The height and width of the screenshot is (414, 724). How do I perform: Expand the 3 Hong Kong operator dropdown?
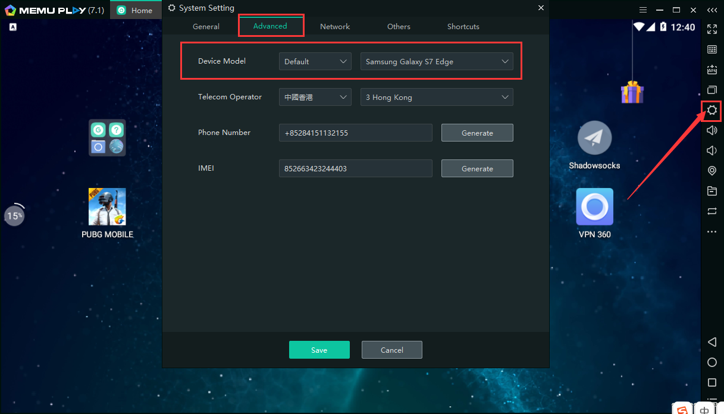tap(437, 97)
